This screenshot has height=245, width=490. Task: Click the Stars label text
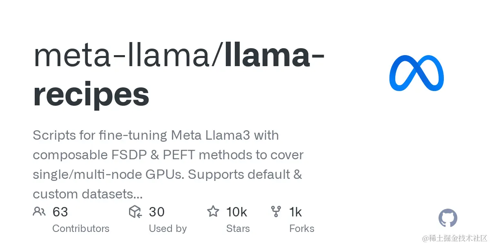click(238, 229)
